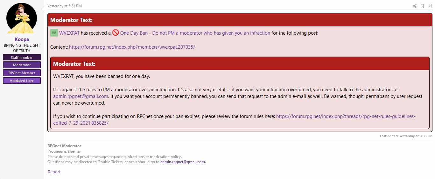The width and height of the screenshot is (435, 179).
Task: Click the admin.rpgnet@gmail.com link in signature
Action: pyautogui.click(x=183, y=162)
